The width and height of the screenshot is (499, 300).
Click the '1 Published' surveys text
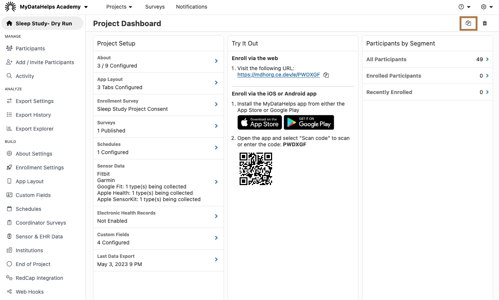(x=111, y=131)
